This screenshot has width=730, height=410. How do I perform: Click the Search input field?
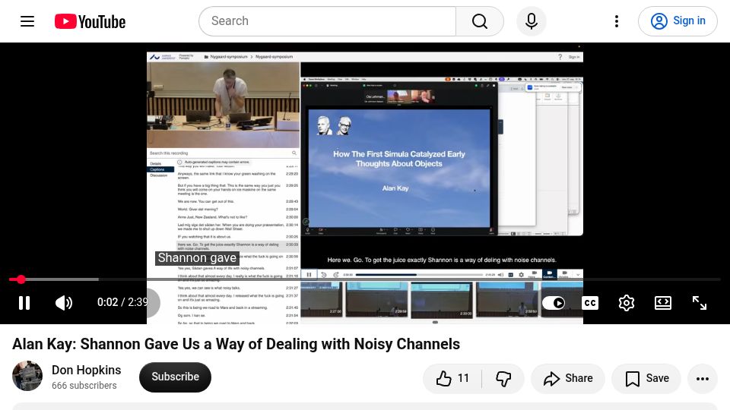327,21
